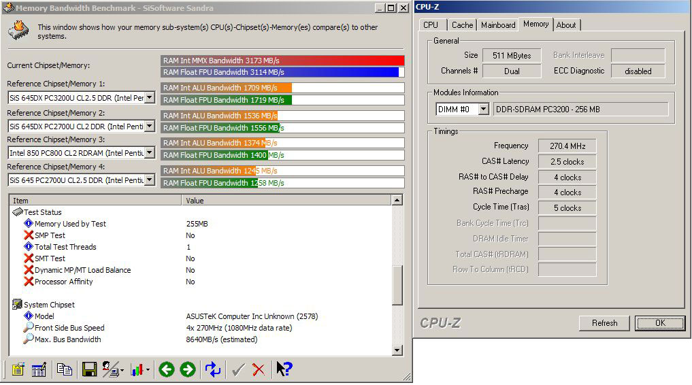The width and height of the screenshot is (692, 385).
Task: Click the '255MB' value in the list
Action: click(197, 224)
